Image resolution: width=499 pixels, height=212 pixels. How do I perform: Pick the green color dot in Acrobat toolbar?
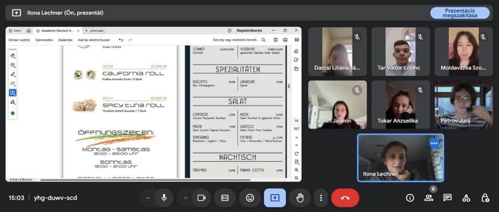(13, 113)
